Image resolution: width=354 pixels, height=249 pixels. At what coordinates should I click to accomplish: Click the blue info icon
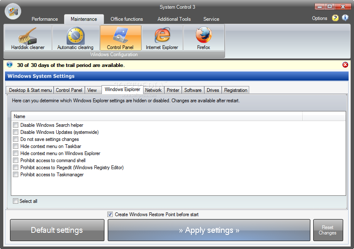click(345, 18)
